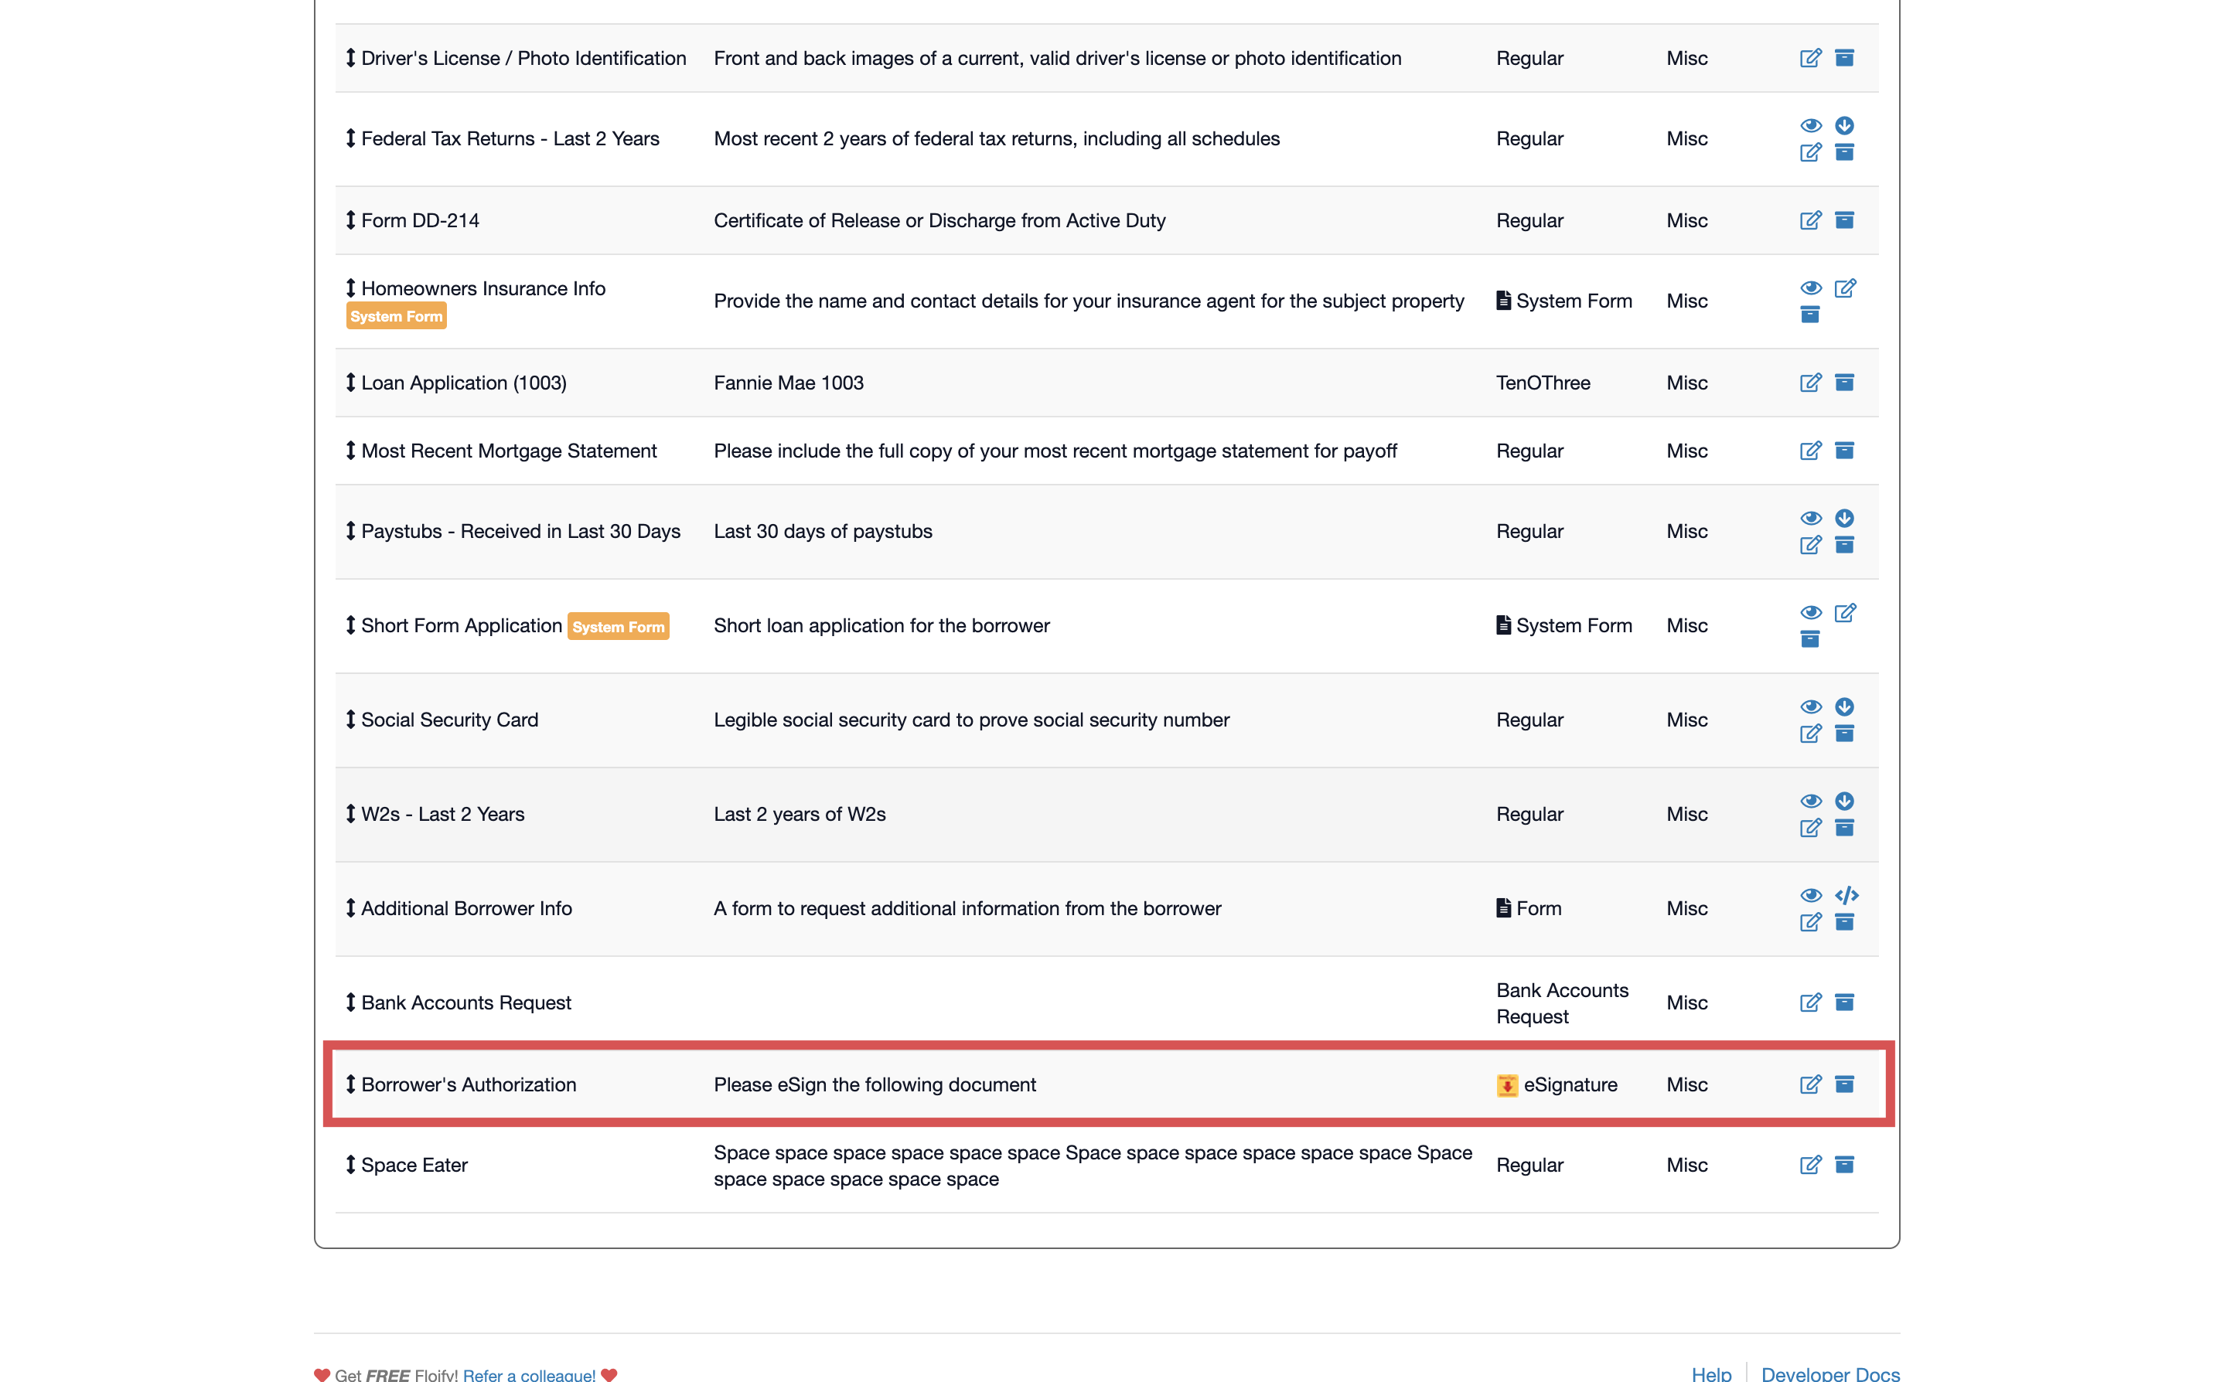Preview the Additional Borrower Info form
Image resolution: width=2213 pixels, height=1382 pixels.
[x=1811, y=896]
